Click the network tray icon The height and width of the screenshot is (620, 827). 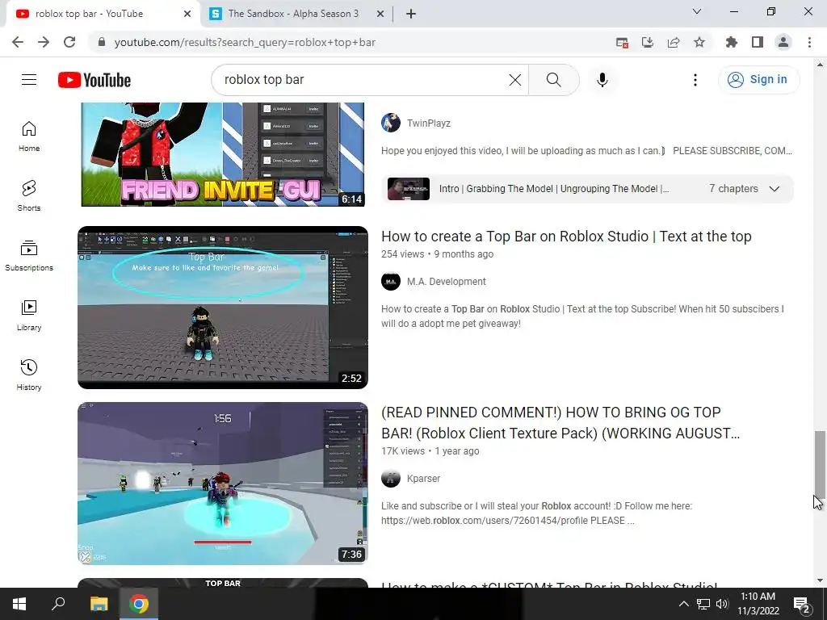point(703,604)
